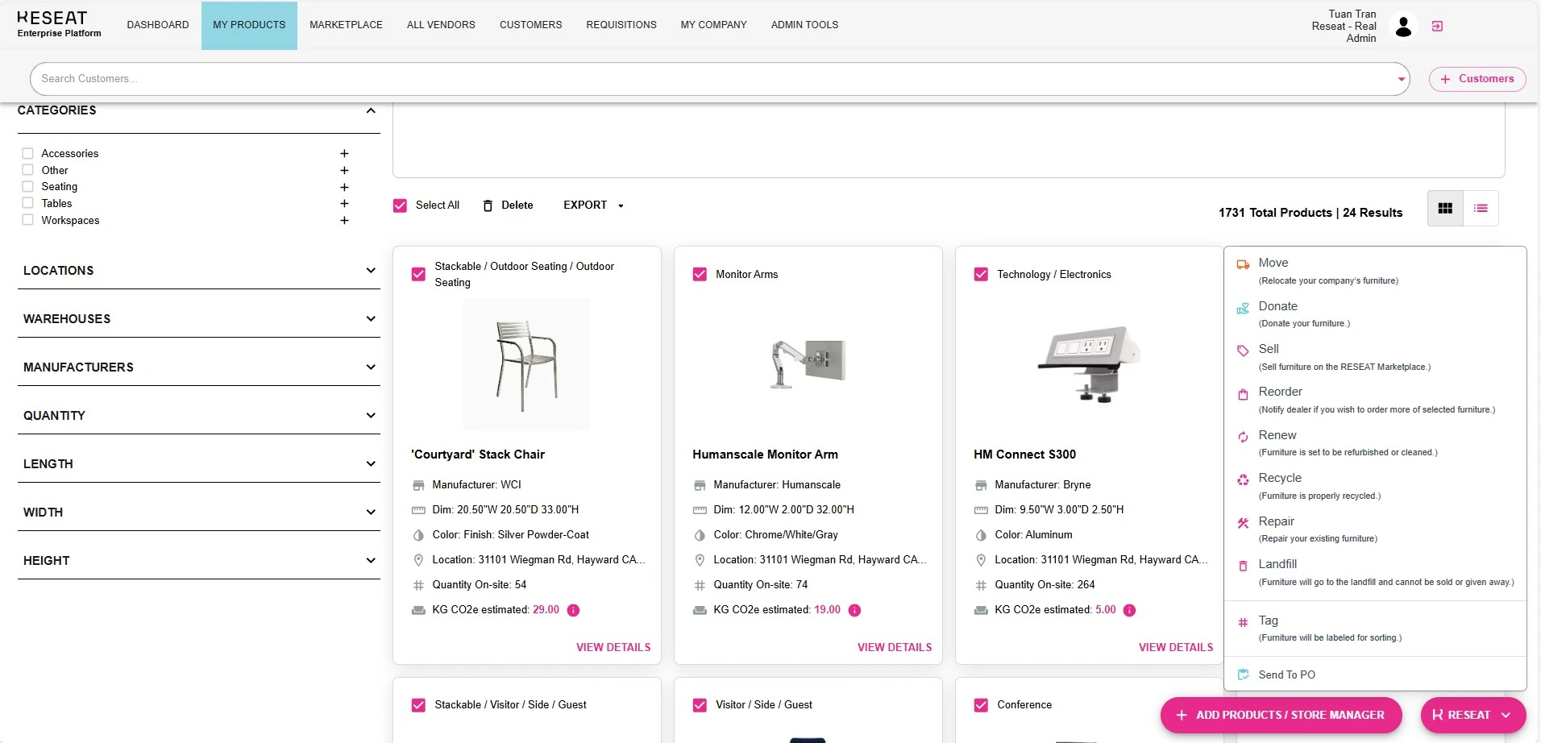Expand Accessories category with plus icon
This screenshot has width=1541, height=743.
[344, 154]
